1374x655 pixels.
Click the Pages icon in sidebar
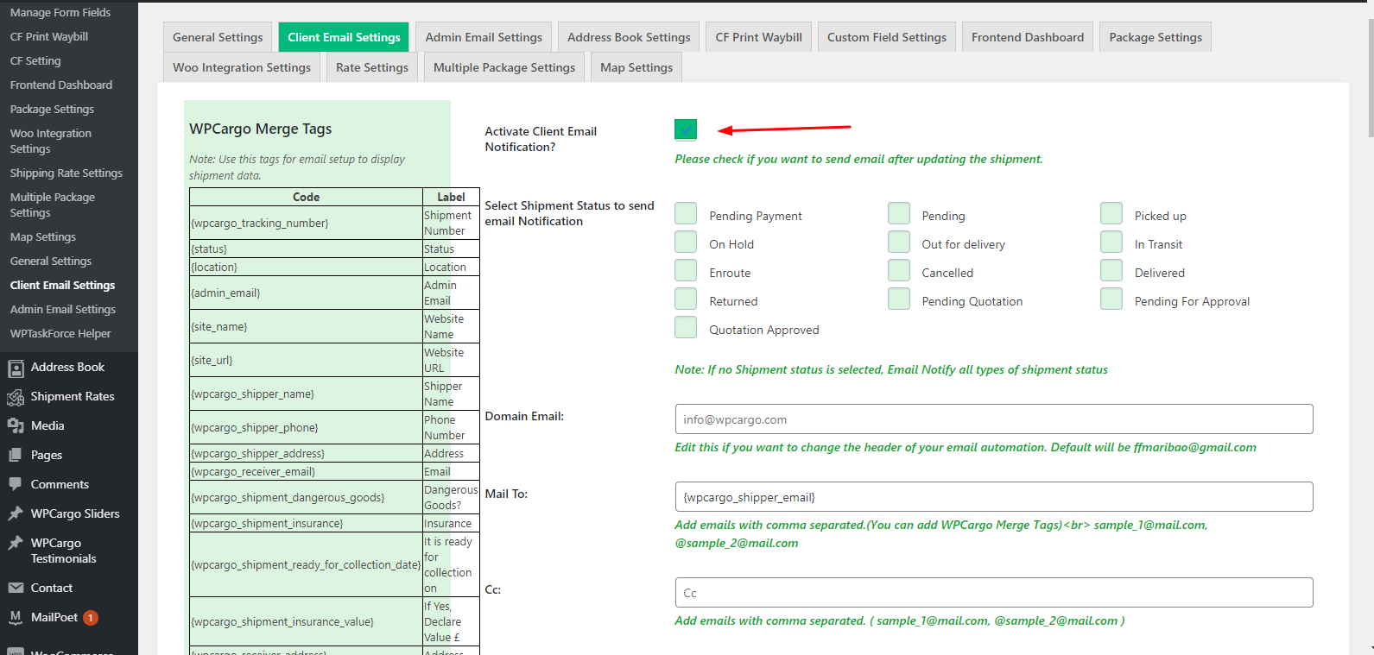16,456
